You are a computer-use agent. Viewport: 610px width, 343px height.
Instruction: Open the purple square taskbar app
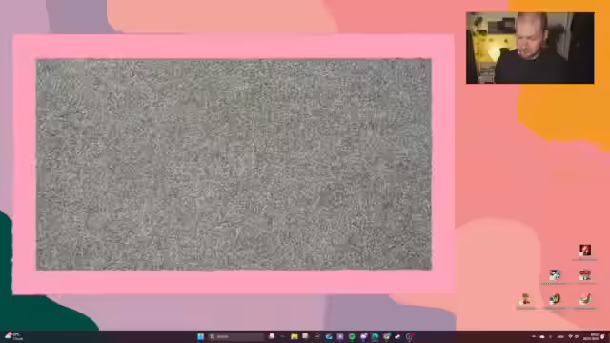(340, 336)
